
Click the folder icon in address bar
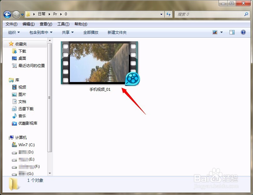point(28,14)
